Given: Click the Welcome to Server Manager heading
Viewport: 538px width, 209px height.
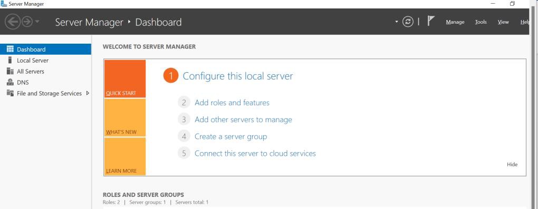Looking at the screenshot, I should pos(149,47).
